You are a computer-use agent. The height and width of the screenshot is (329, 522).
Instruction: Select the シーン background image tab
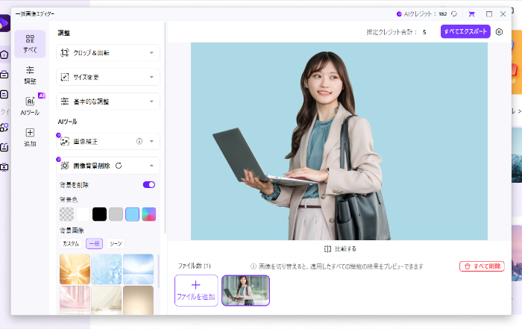pos(116,244)
